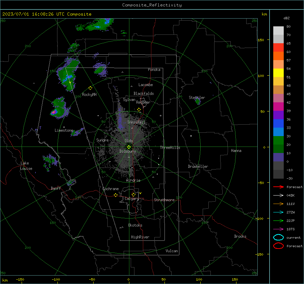The image size is (304, 284).
Task: Click the Sundre town label
Action: 102,140
